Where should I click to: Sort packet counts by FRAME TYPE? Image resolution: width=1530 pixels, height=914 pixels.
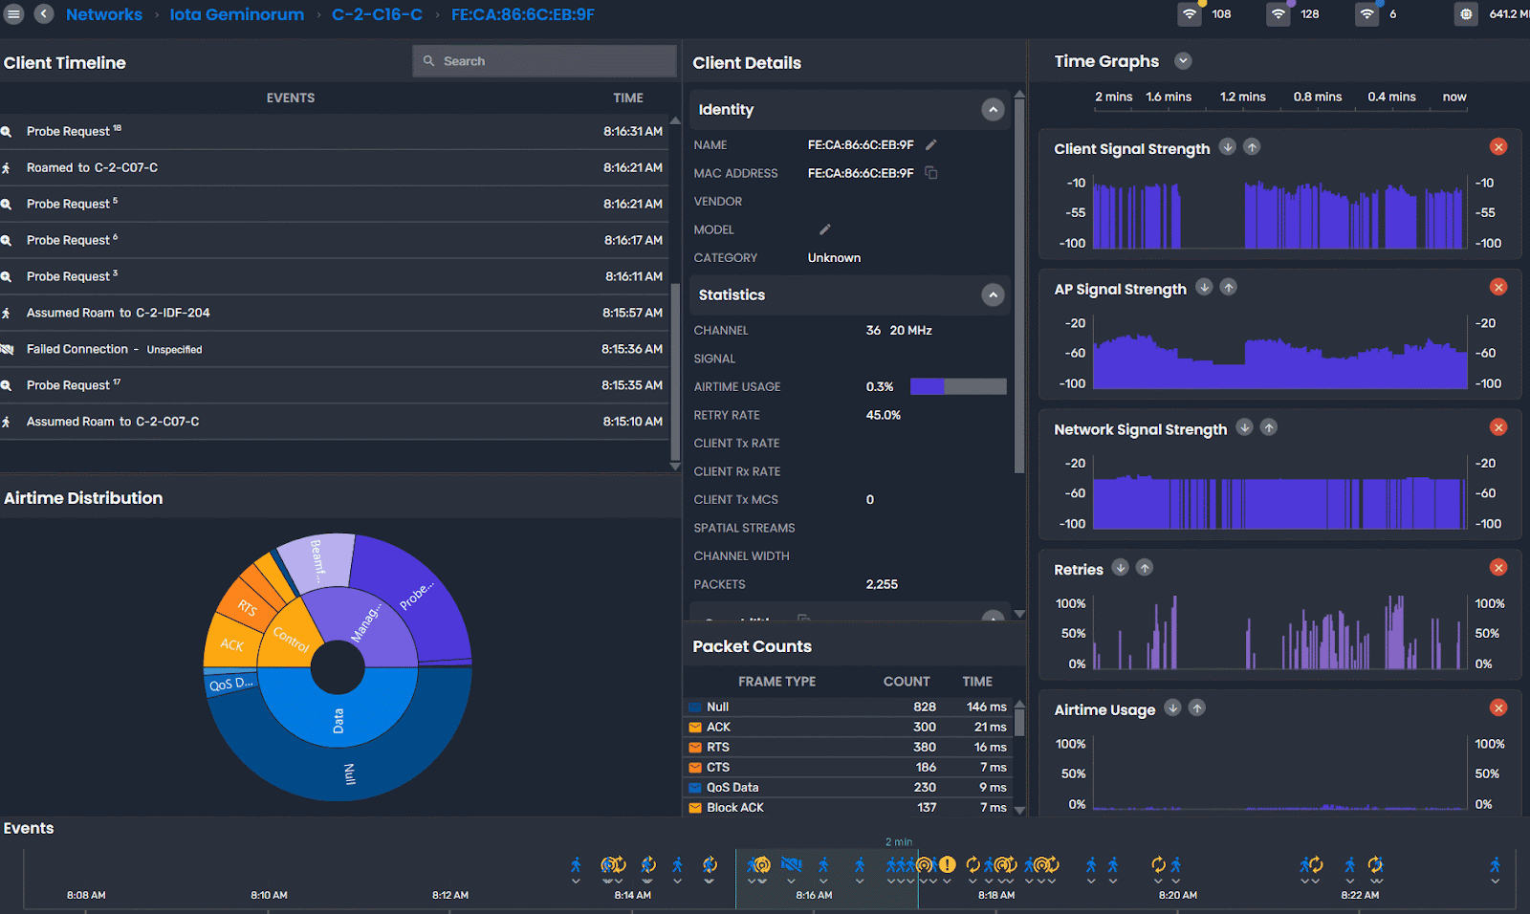tap(776, 682)
